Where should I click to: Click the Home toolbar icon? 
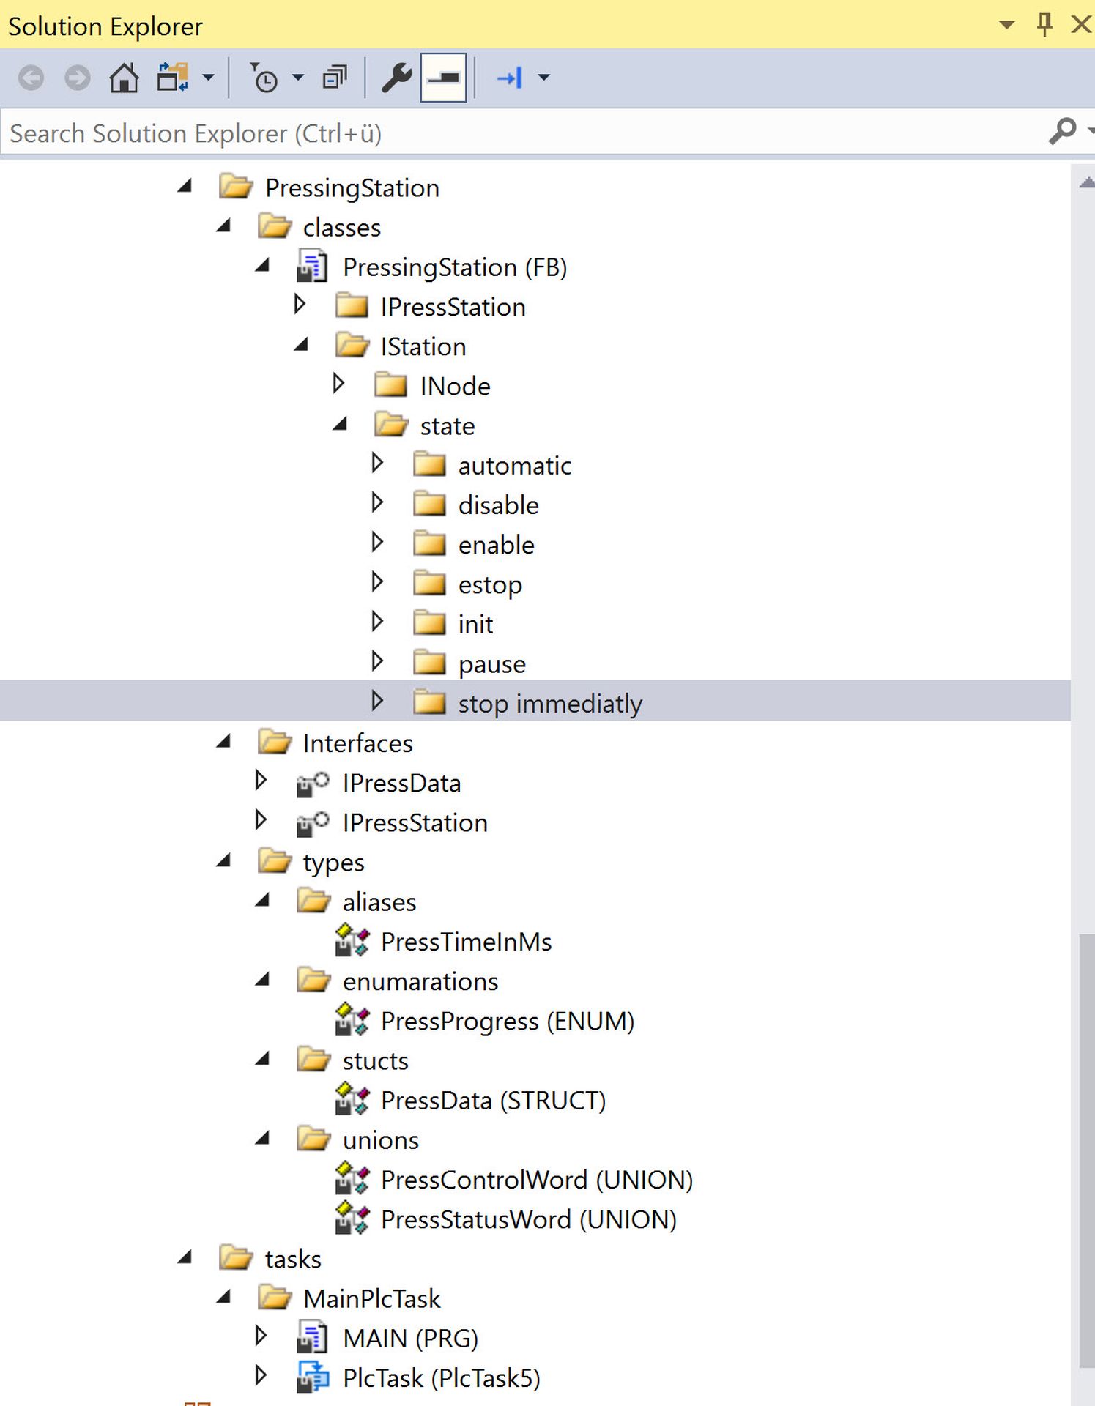click(x=124, y=78)
